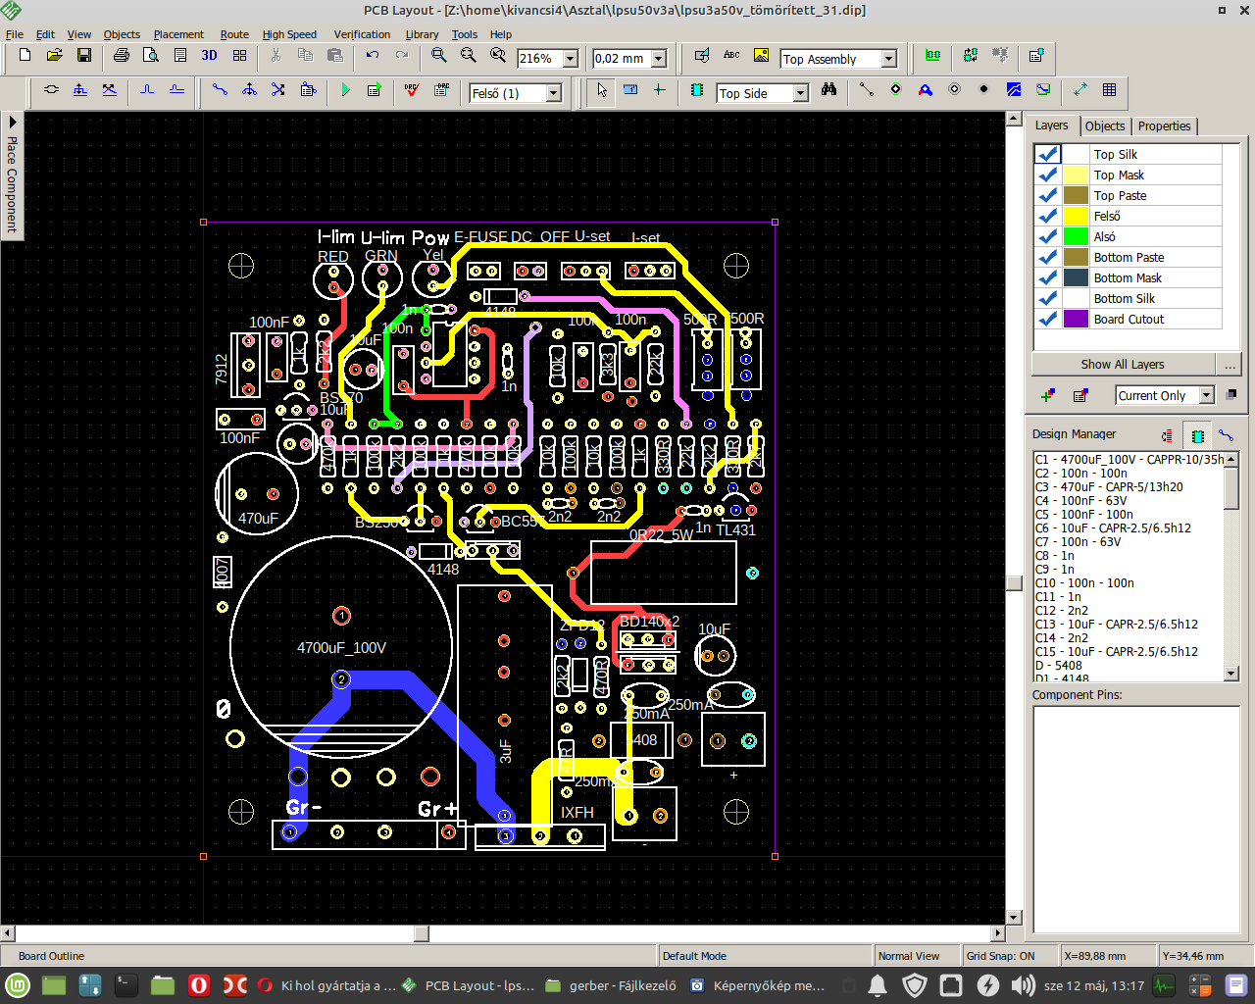Click the Print Preview icon
This screenshot has width=1255, height=1004.
click(150, 56)
